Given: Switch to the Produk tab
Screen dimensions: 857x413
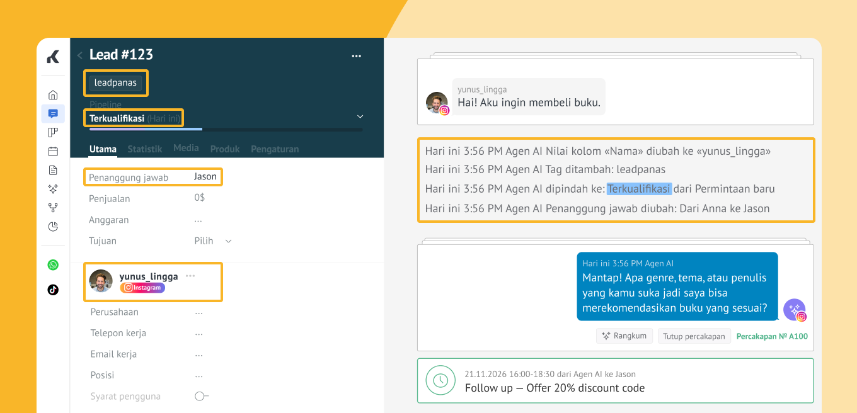Looking at the screenshot, I should (x=225, y=149).
